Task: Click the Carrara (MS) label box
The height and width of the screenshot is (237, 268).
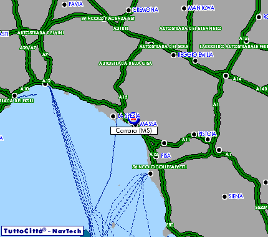Action: 134,131
